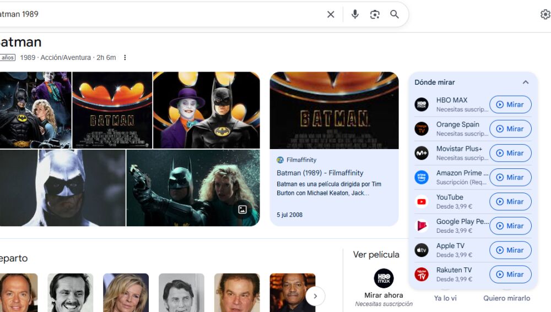
Task: Click the HBO MAX provider name
Action: click(452, 100)
